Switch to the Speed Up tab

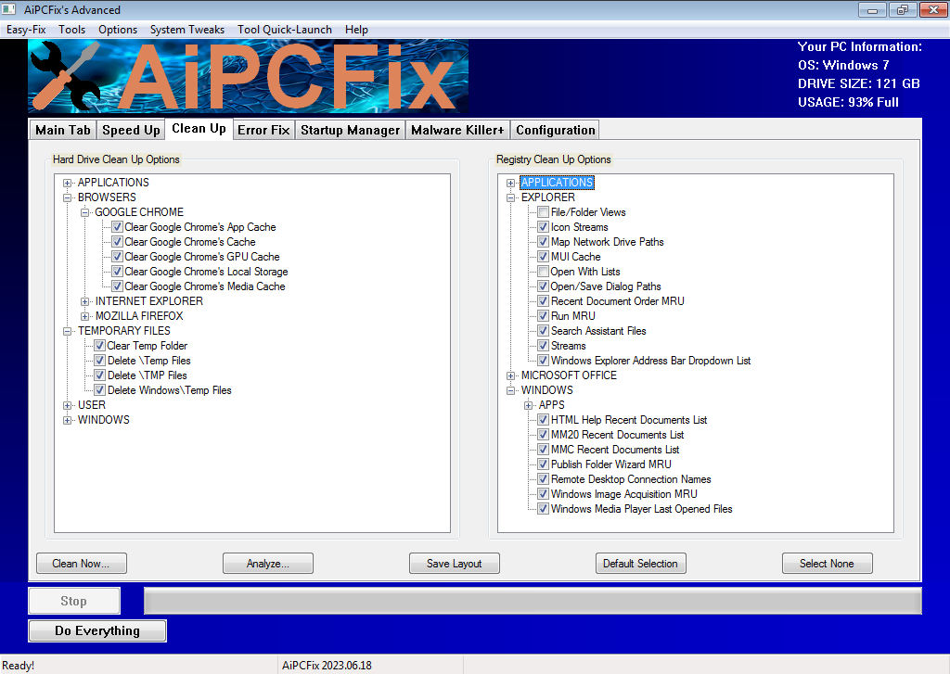point(131,130)
